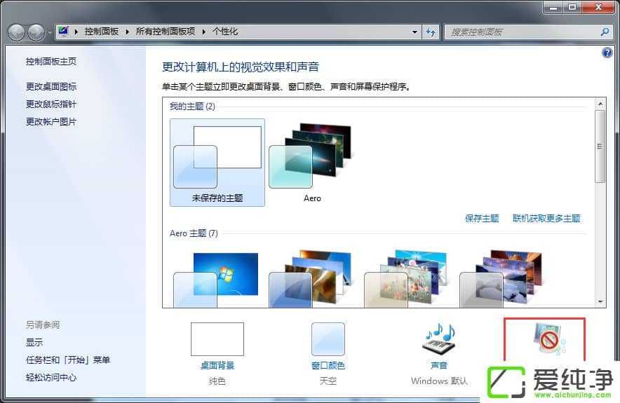Image resolution: width=620 pixels, height=403 pixels.
Task: Open the desktop background icon
Action: pos(217,339)
